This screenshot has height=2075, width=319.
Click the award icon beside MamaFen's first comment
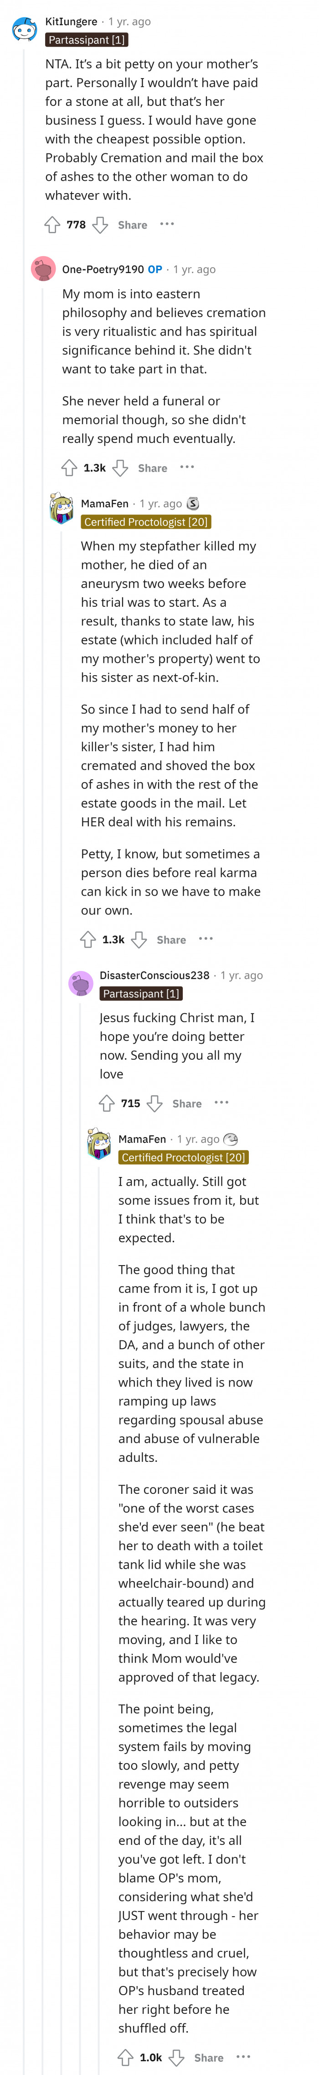pyautogui.click(x=193, y=504)
